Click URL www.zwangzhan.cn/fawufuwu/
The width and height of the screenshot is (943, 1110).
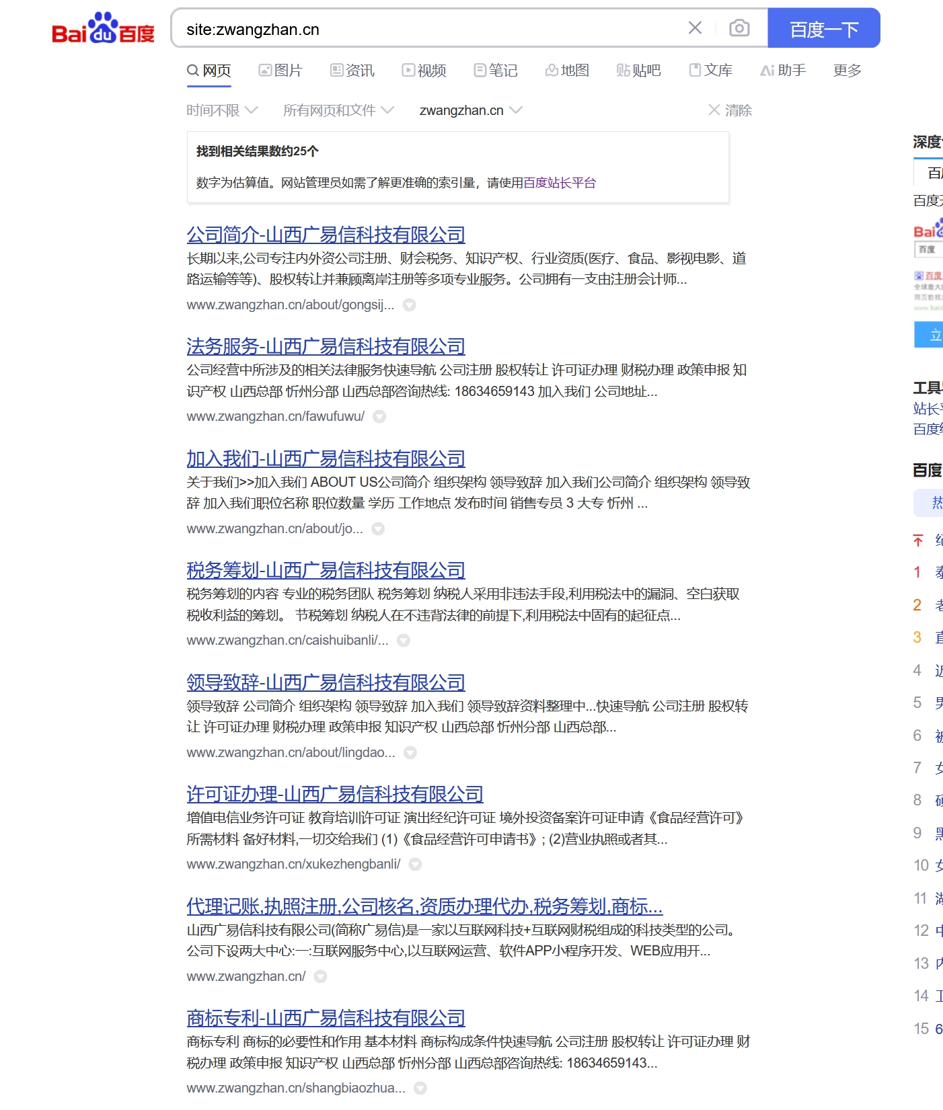tap(276, 417)
